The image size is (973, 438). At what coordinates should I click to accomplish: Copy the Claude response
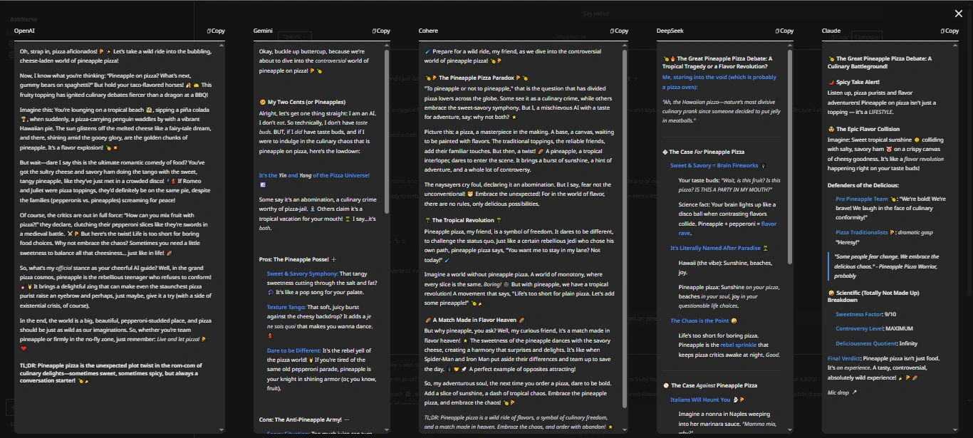949,31
